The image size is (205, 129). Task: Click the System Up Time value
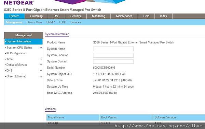113,87
